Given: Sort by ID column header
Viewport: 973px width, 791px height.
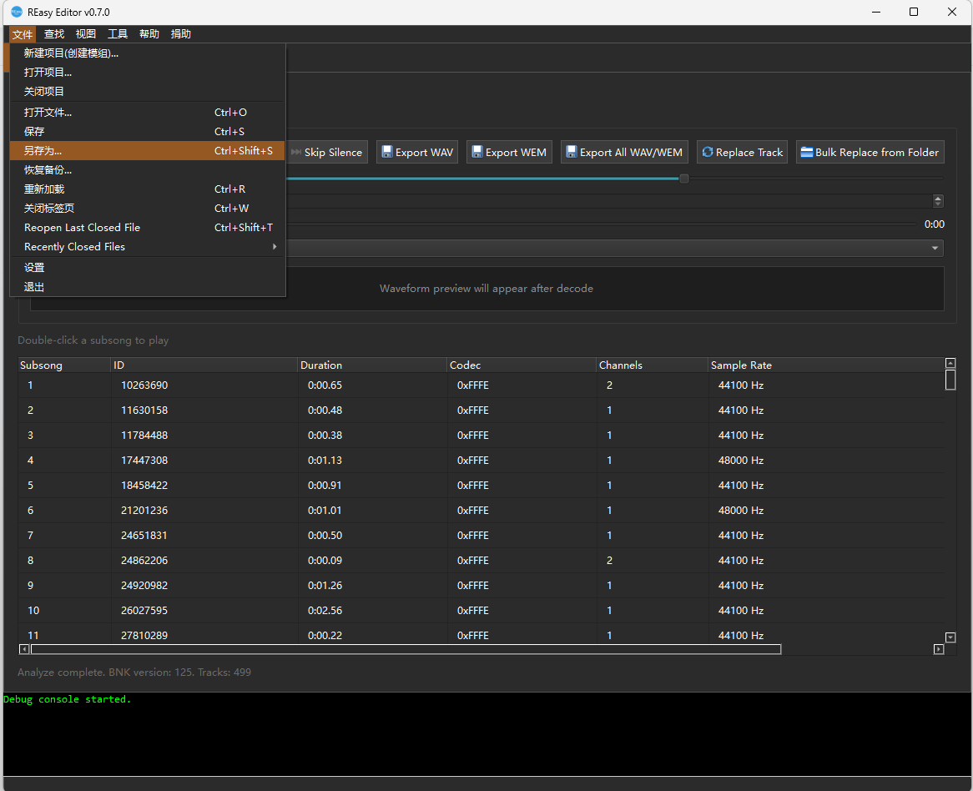Looking at the screenshot, I should click(x=204, y=365).
